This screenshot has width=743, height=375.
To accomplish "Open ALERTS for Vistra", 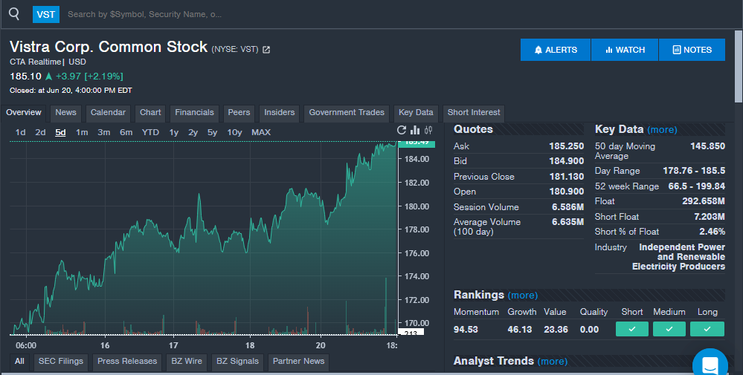I will (x=556, y=50).
